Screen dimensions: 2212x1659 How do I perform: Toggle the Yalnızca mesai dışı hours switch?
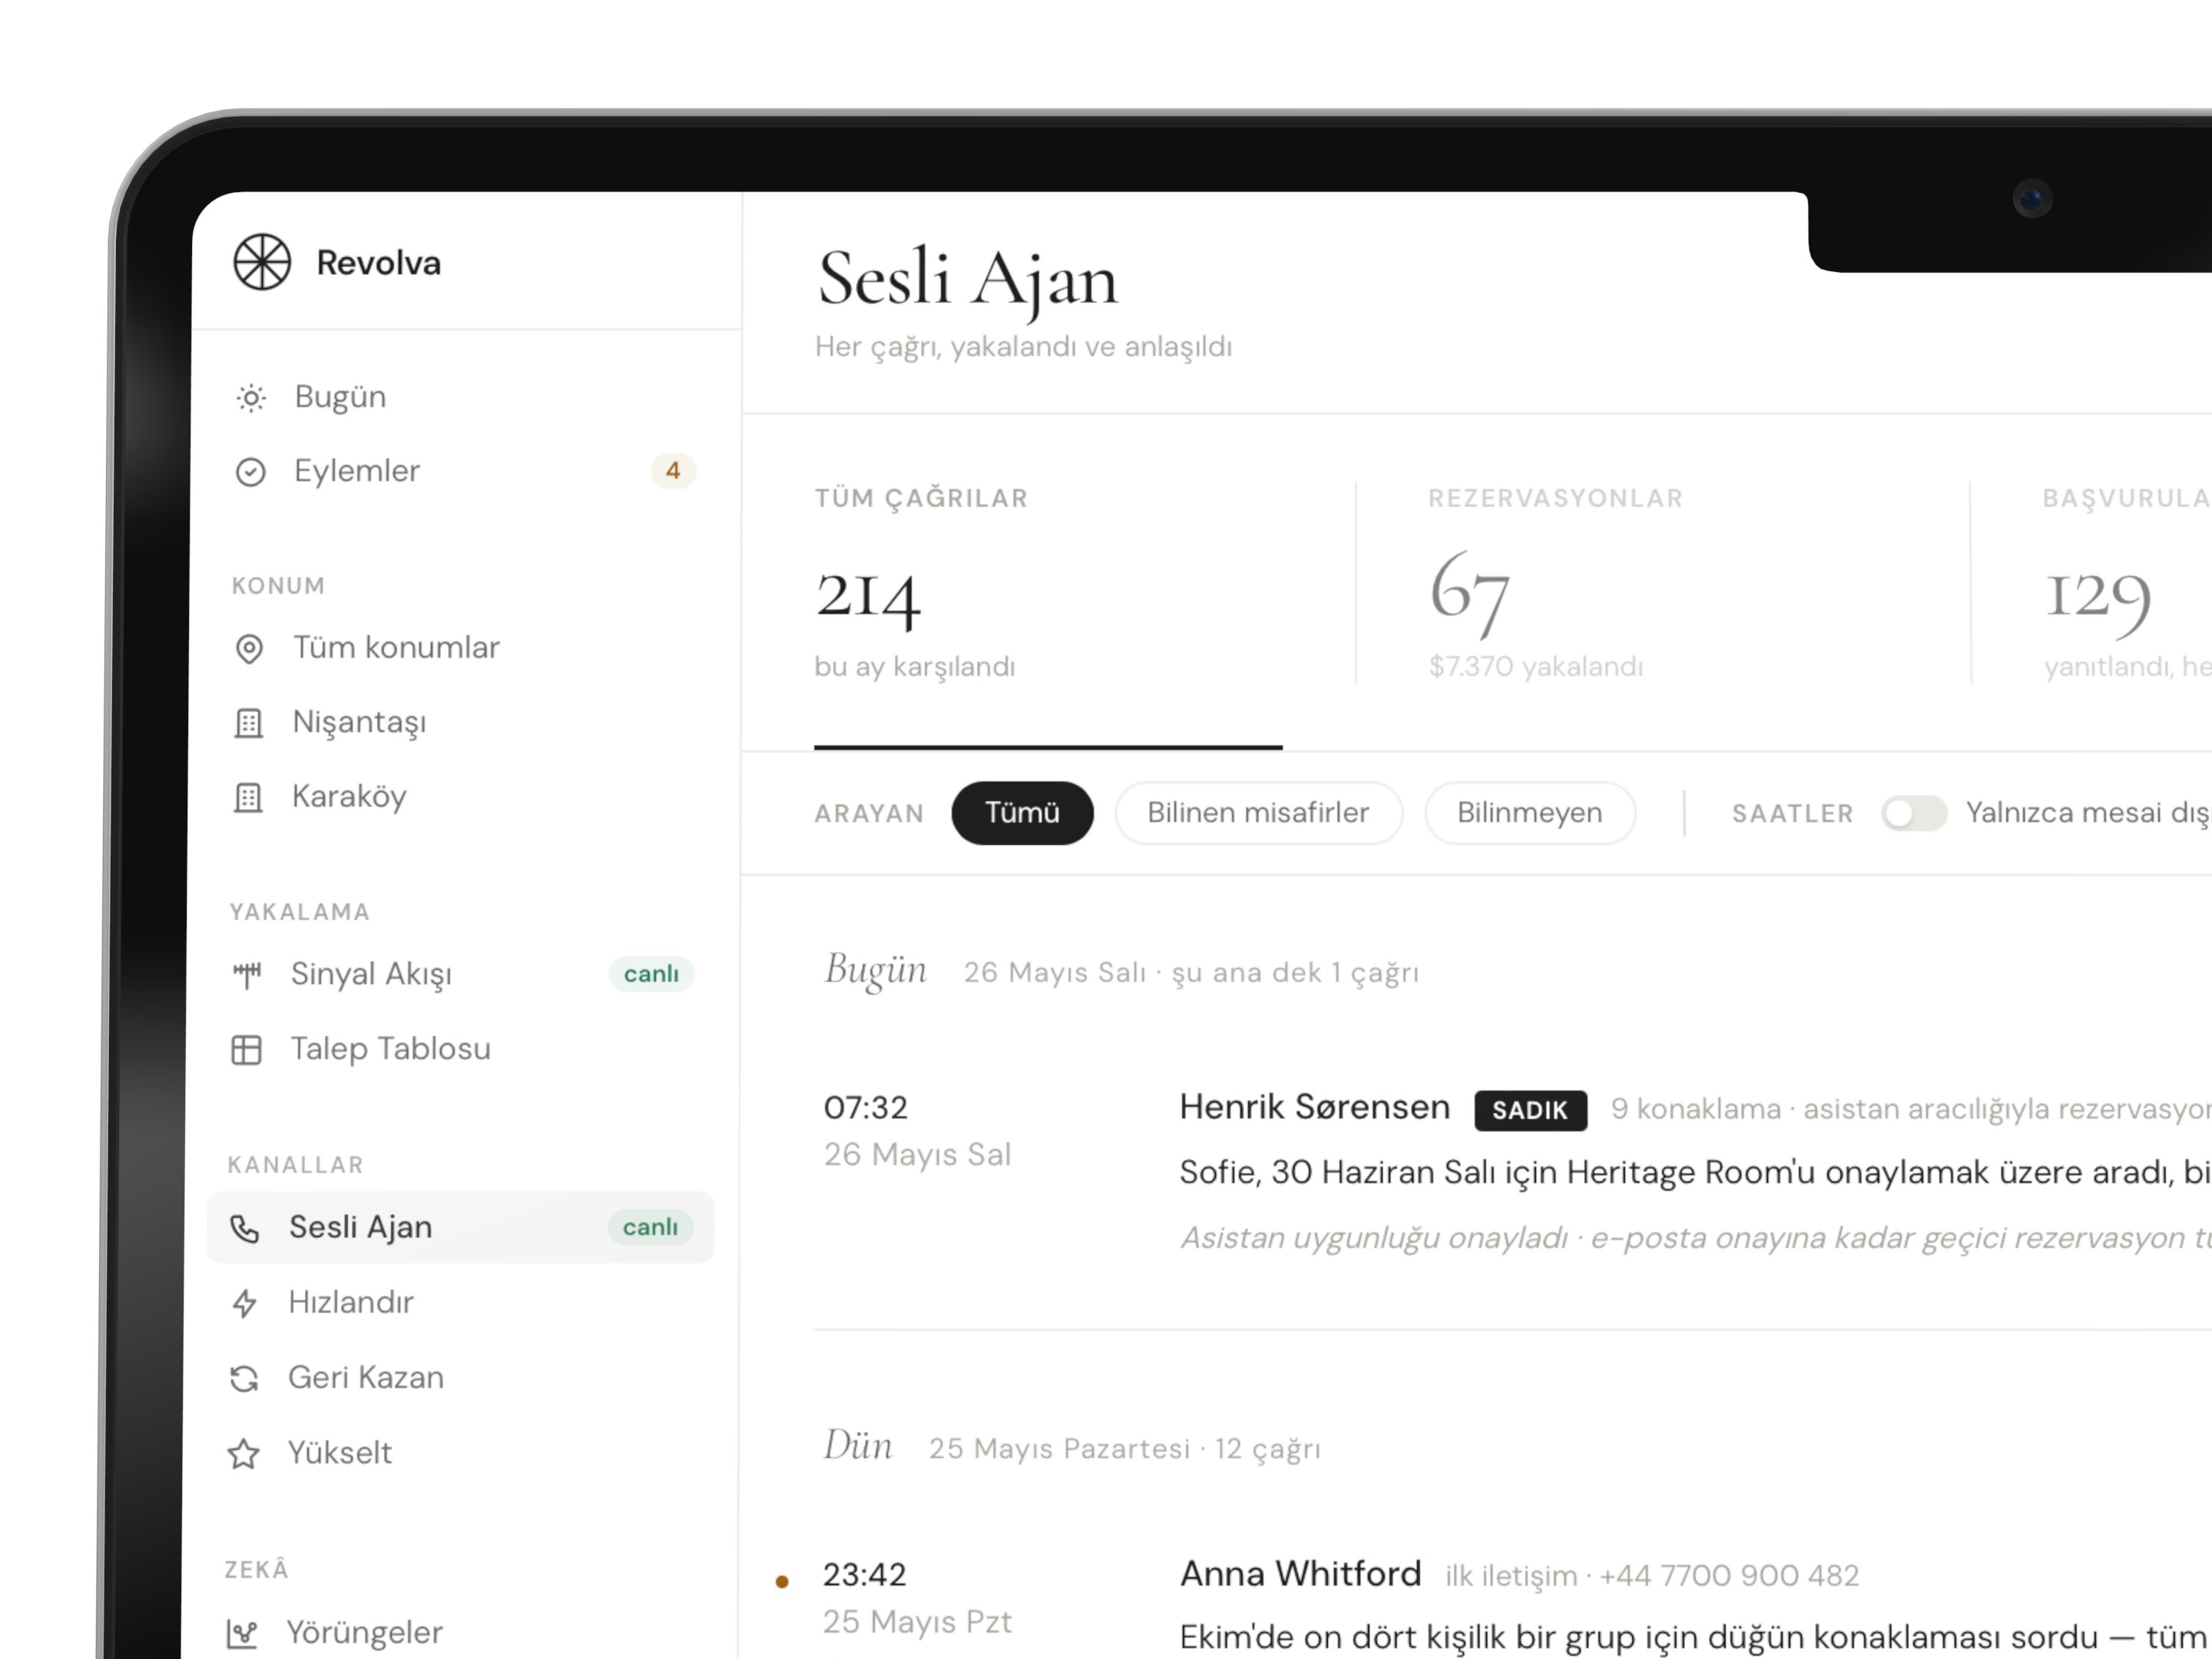tap(1913, 813)
